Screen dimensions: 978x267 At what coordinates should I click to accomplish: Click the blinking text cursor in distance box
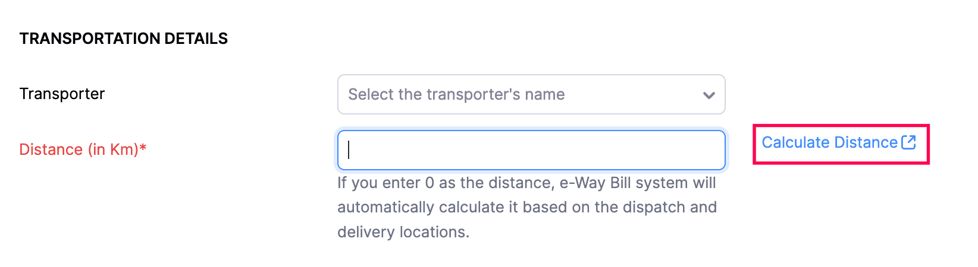[x=349, y=150]
